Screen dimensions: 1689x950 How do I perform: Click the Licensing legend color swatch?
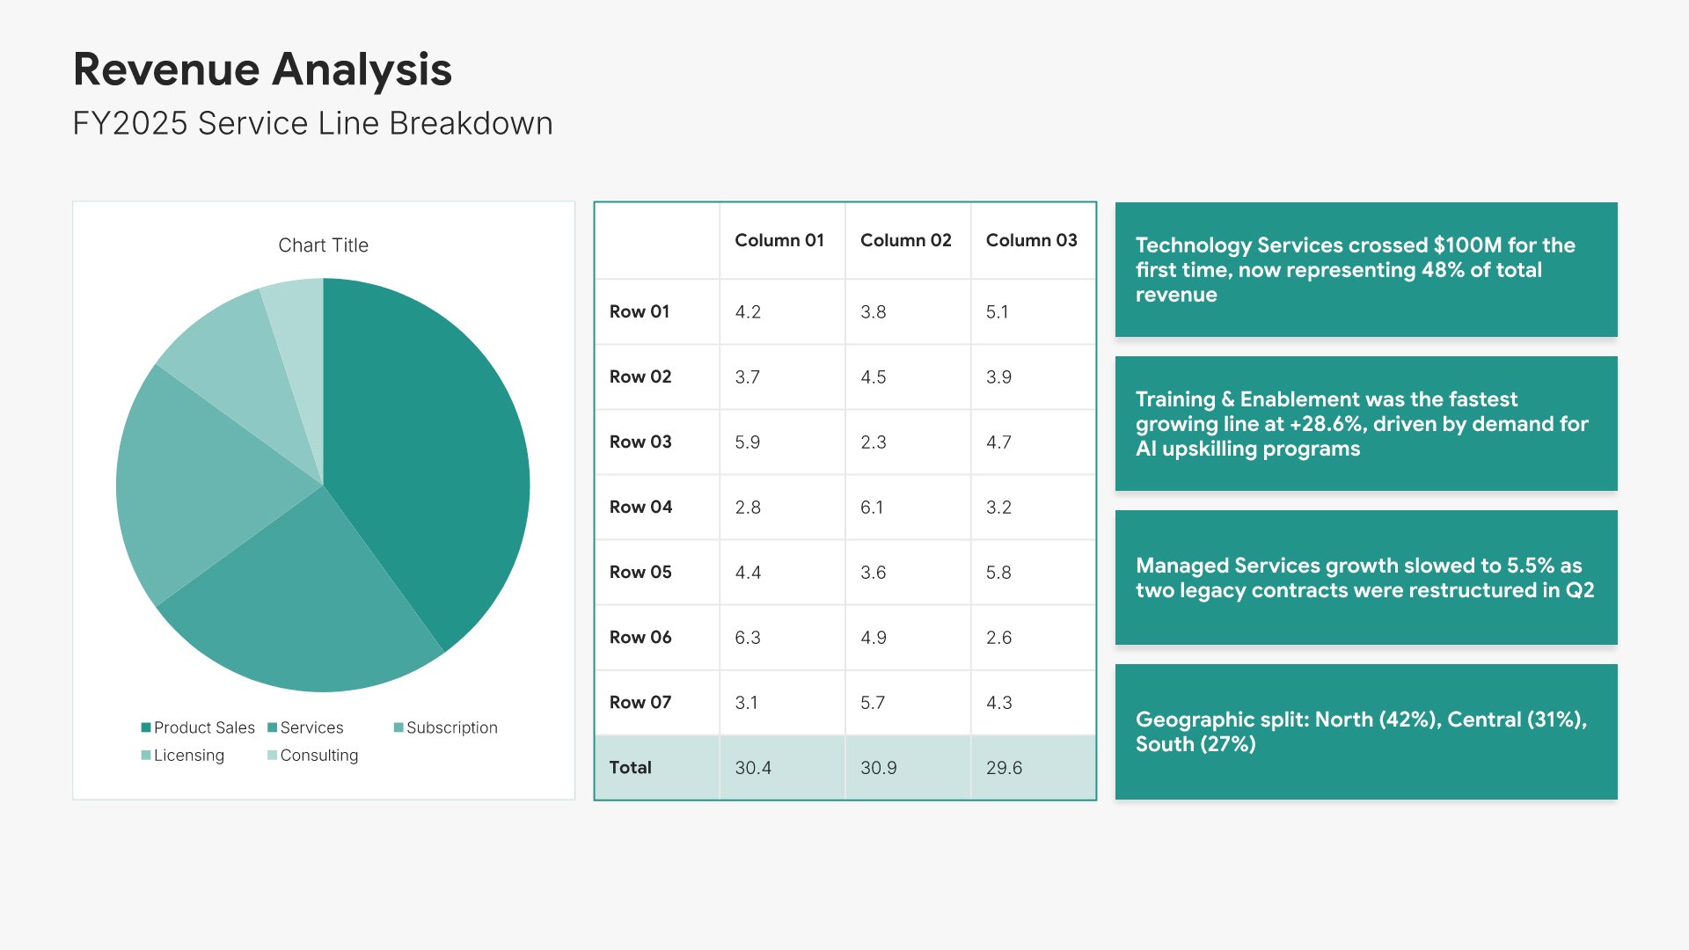coord(146,755)
